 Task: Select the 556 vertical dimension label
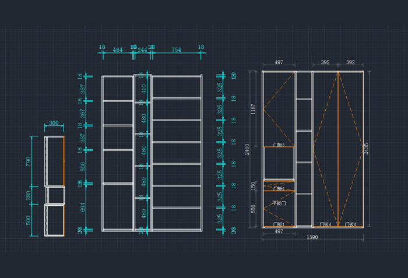(254, 209)
